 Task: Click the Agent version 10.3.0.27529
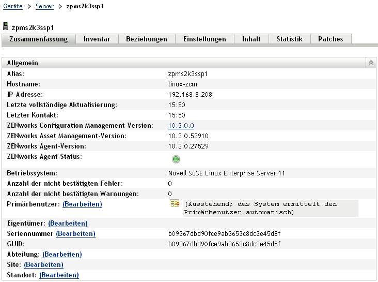(188, 146)
